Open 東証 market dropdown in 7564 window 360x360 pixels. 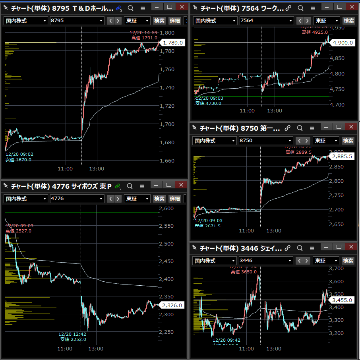[x=327, y=21]
